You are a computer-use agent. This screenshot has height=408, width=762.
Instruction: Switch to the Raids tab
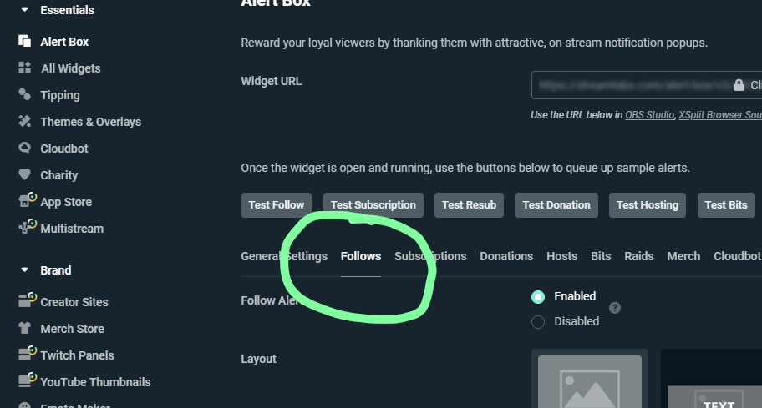coord(639,256)
